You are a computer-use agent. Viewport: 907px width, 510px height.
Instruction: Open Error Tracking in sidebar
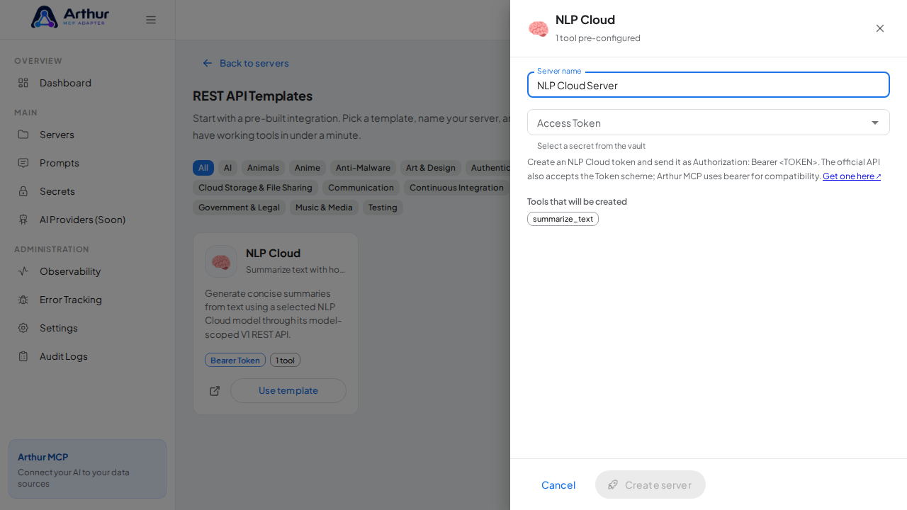(x=87, y=300)
